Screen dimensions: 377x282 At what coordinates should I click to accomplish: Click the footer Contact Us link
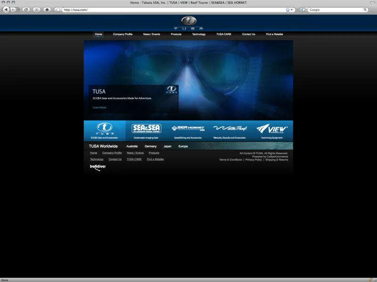tap(115, 159)
